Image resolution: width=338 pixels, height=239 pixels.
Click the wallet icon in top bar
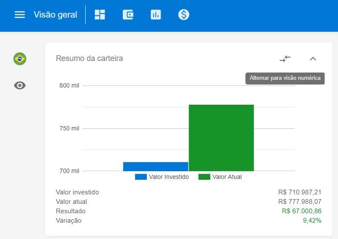(128, 15)
